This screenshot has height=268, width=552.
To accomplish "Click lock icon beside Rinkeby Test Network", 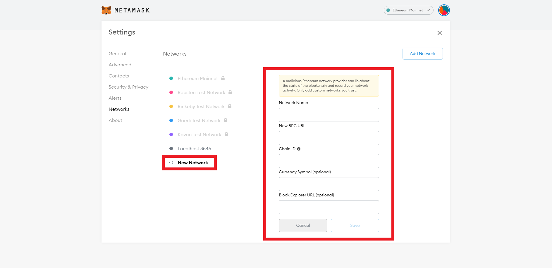I will click(x=230, y=106).
